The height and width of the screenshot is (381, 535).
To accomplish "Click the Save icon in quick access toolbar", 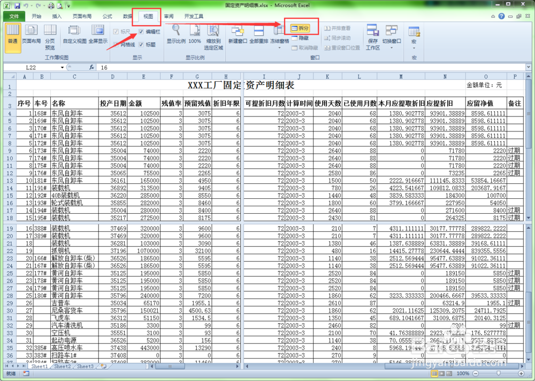I will 17,6.
